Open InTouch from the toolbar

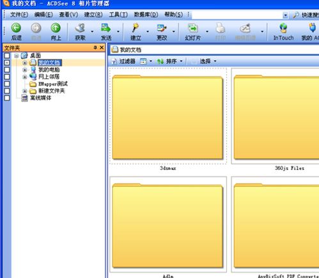pos(283,28)
